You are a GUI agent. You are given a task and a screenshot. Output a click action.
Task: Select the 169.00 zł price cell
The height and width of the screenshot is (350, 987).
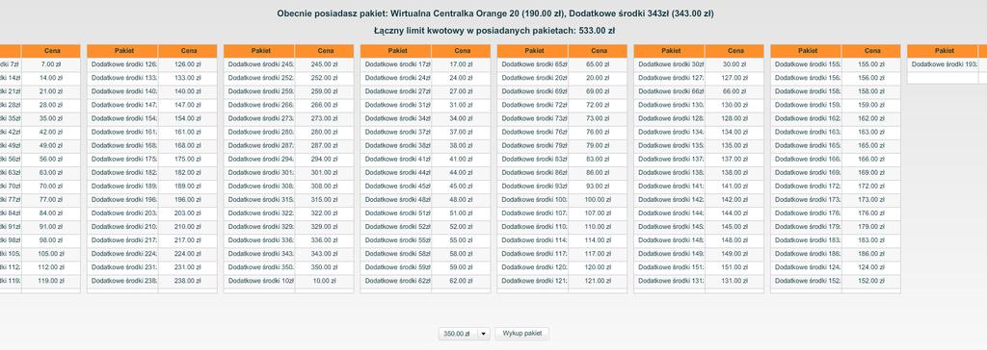pos(870,173)
